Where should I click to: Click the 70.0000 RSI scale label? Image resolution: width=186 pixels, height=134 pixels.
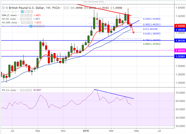(180, 93)
